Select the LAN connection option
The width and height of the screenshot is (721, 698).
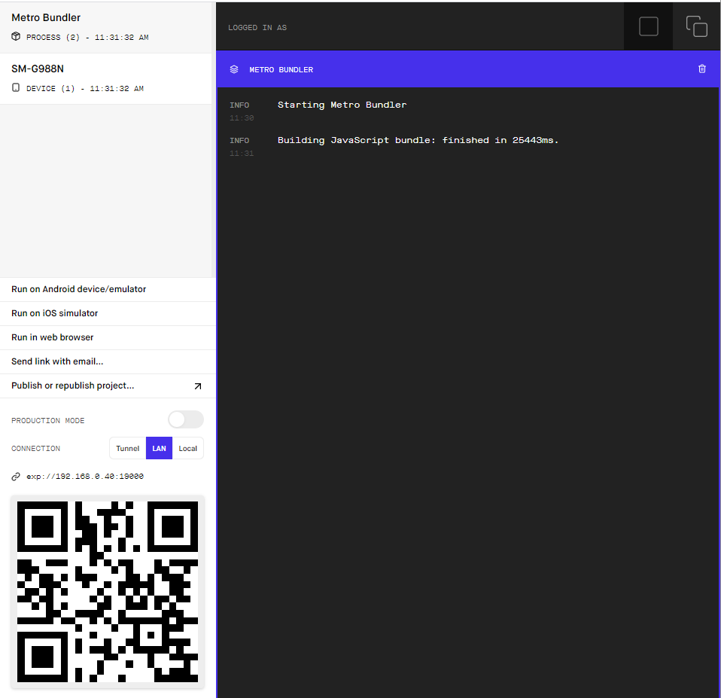pos(159,448)
